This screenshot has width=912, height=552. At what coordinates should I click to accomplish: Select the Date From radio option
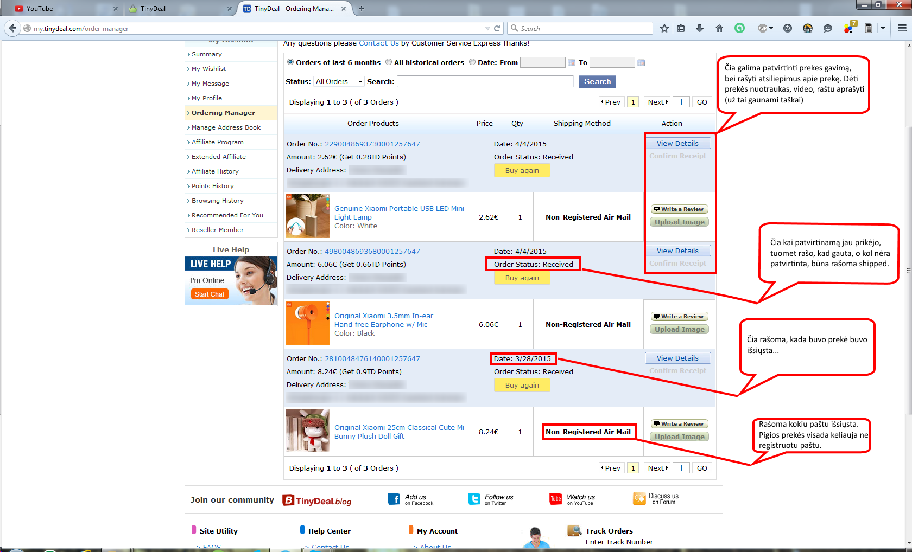tap(472, 62)
